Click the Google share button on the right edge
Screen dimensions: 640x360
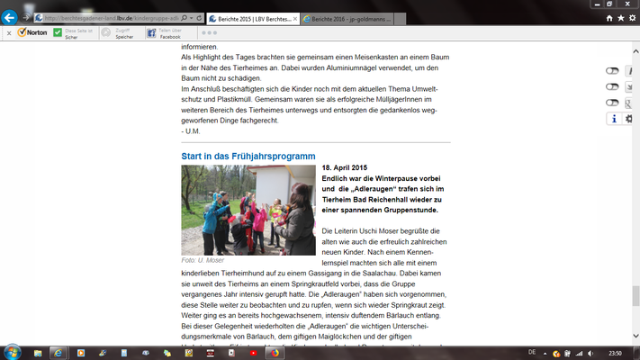[x=629, y=103]
